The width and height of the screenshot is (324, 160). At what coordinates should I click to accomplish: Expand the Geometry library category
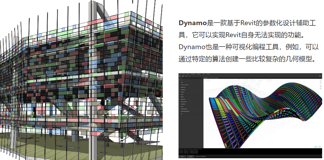(x=191, y=90)
